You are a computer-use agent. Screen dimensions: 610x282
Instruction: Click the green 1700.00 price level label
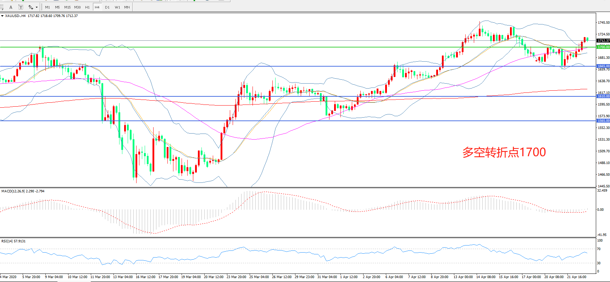(603, 47)
